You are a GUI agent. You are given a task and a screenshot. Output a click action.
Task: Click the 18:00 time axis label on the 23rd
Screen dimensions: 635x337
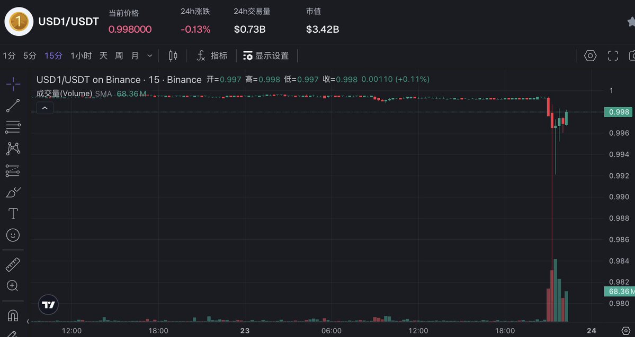(x=505, y=331)
